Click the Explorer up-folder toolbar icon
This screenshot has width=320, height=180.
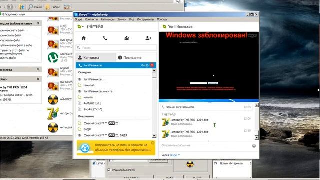(x=21, y=7)
